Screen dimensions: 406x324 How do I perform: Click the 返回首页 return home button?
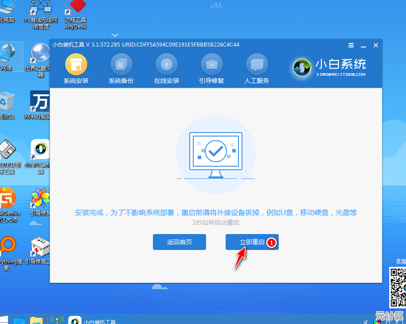click(x=179, y=242)
